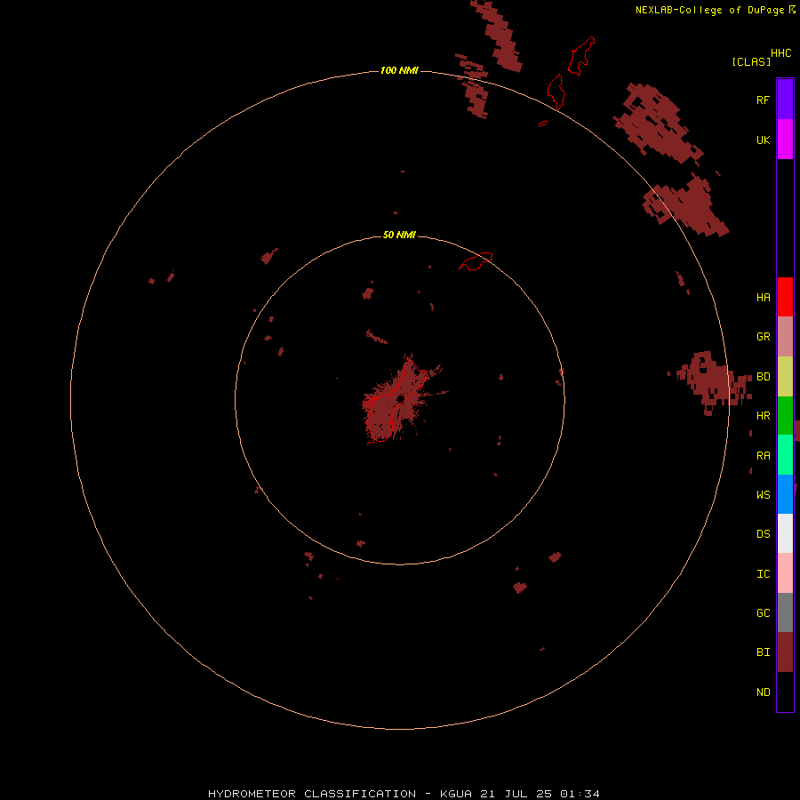
Task: Click the GC legend label
Action: point(763,612)
